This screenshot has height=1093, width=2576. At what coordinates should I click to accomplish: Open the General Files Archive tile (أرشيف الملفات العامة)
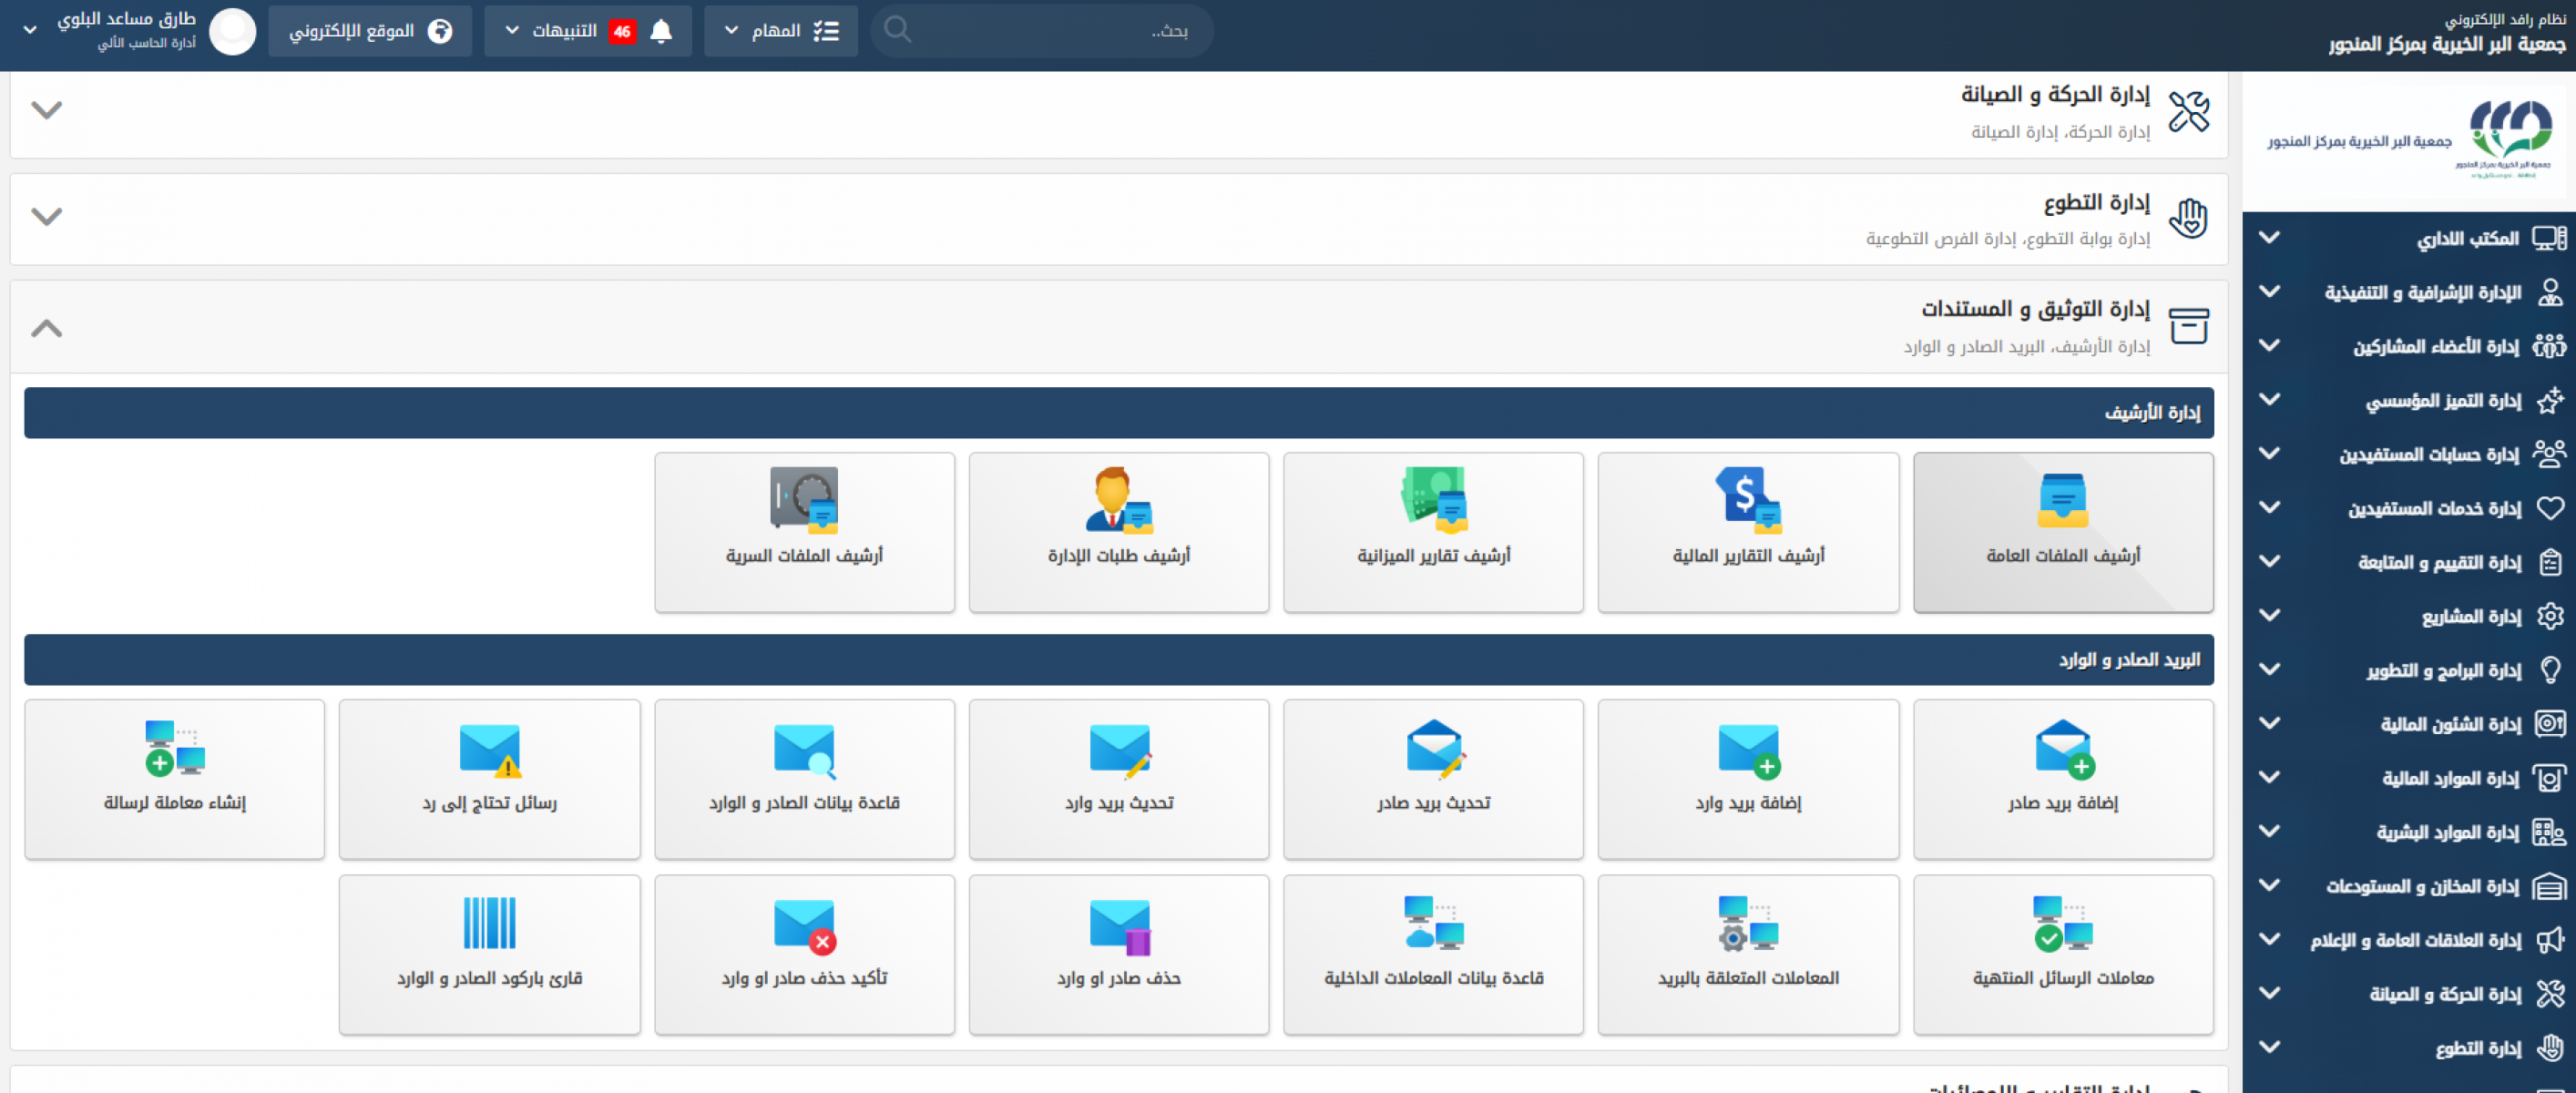pos(2062,531)
